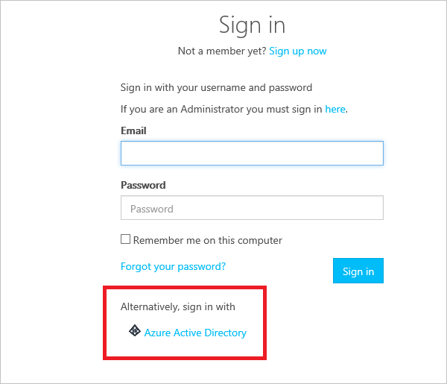Screen dimensions: 447x384
Task: Follow the Administrator 'here' link
Action: point(335,109)
